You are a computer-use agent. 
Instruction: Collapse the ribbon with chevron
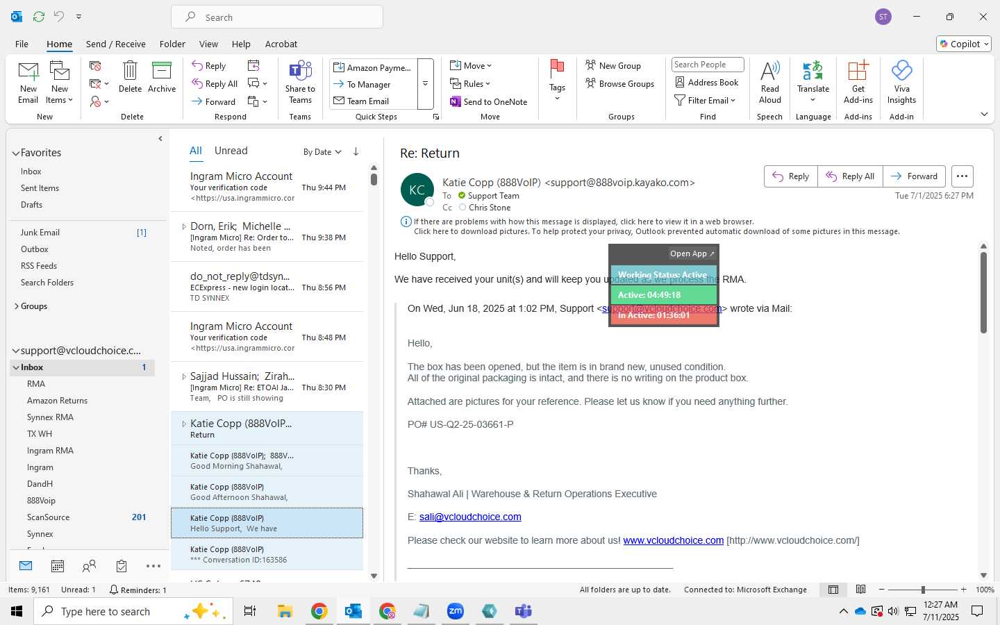click(984, 114)
